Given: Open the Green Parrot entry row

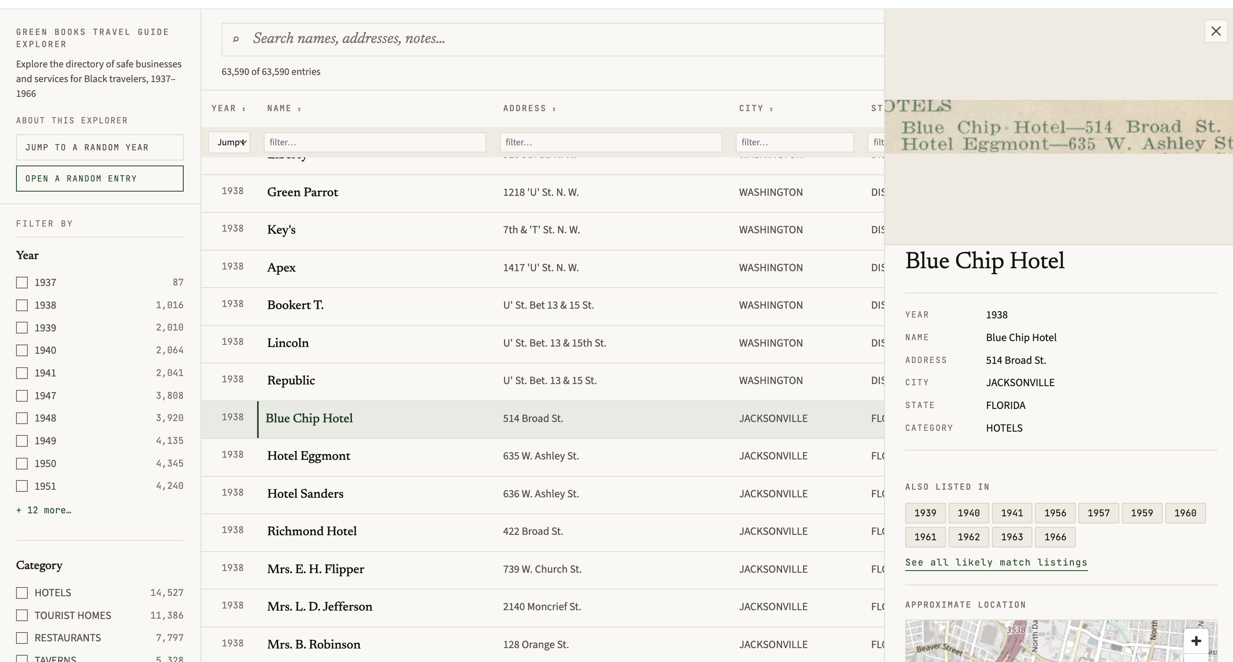Looking at the screenshot, I should [542, 193].
